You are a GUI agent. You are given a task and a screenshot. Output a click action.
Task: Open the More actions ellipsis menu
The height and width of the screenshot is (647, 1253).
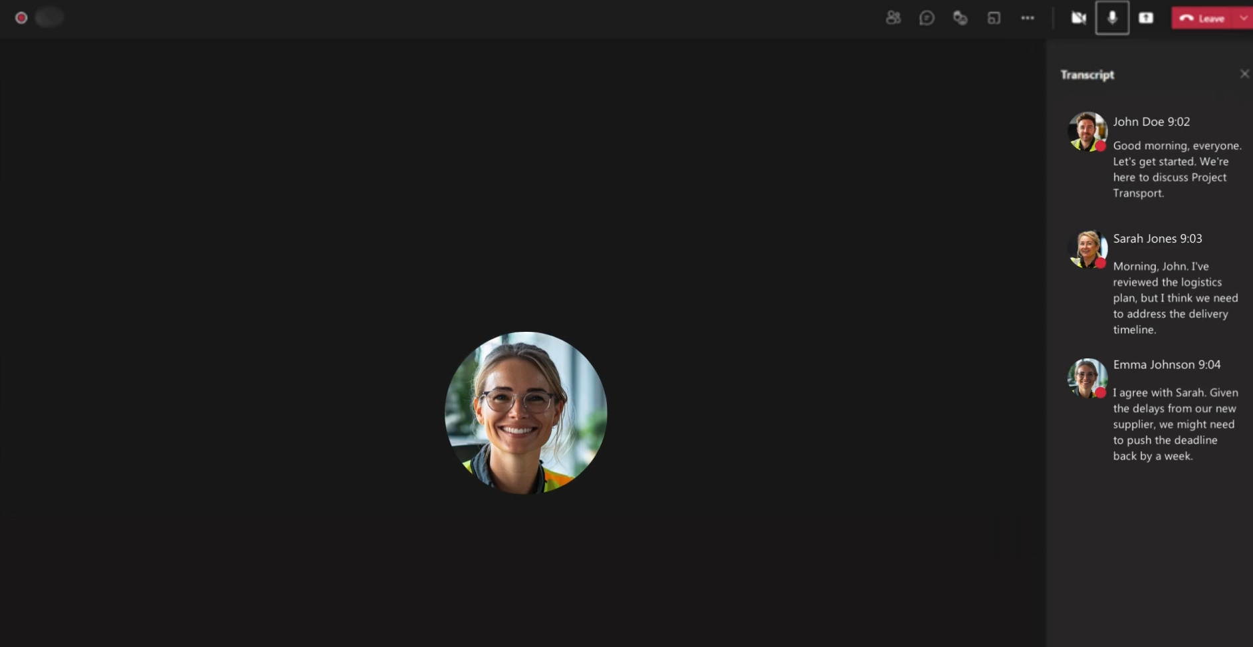[x=1028, y=18]
